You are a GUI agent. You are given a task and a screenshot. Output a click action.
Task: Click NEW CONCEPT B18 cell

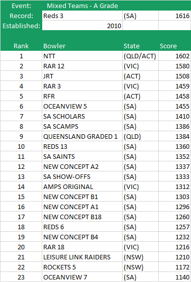point(82,217)
